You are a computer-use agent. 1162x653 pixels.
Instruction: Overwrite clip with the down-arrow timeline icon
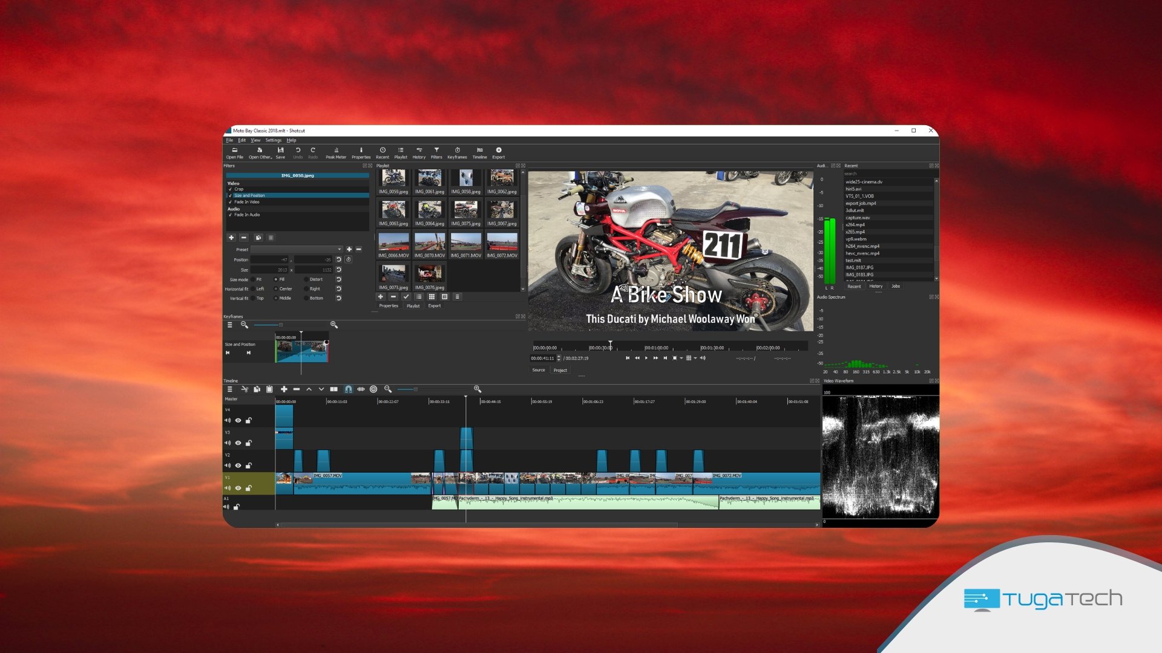pyautogui.click(x=321, y=389)
